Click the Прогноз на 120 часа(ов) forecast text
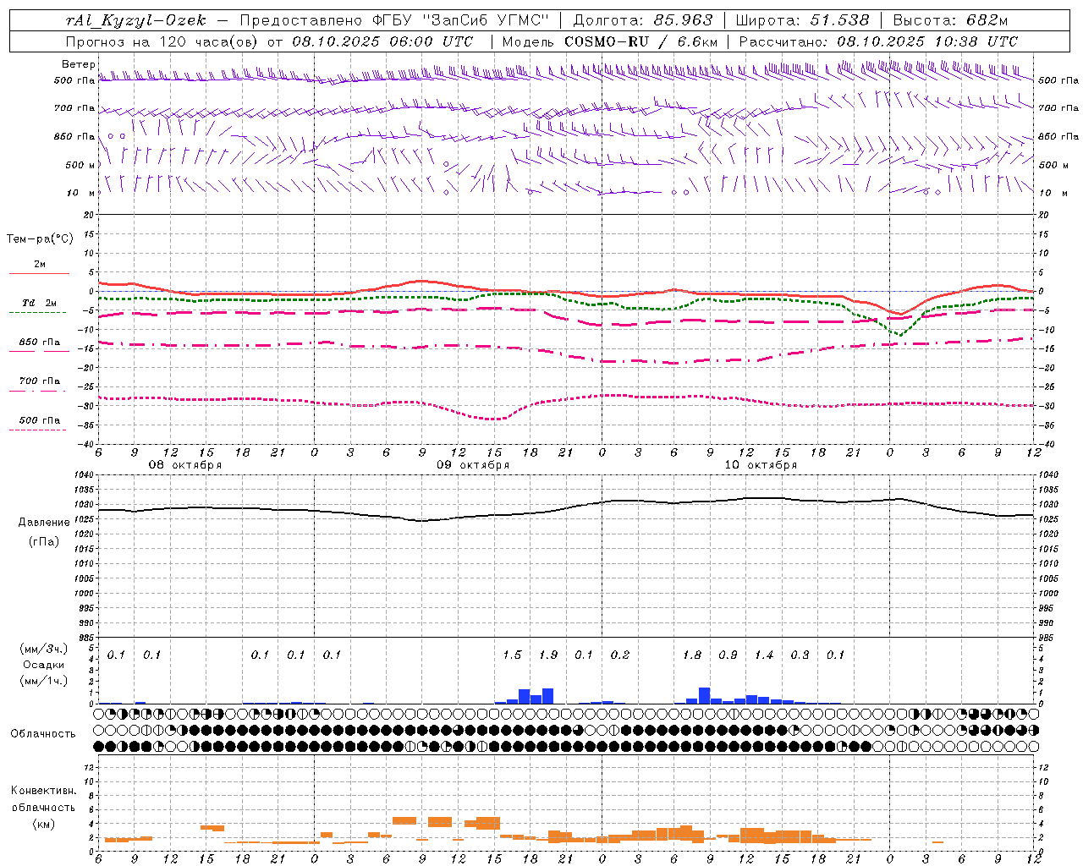This screenshot has height=866, width=1083. [162, 41]
